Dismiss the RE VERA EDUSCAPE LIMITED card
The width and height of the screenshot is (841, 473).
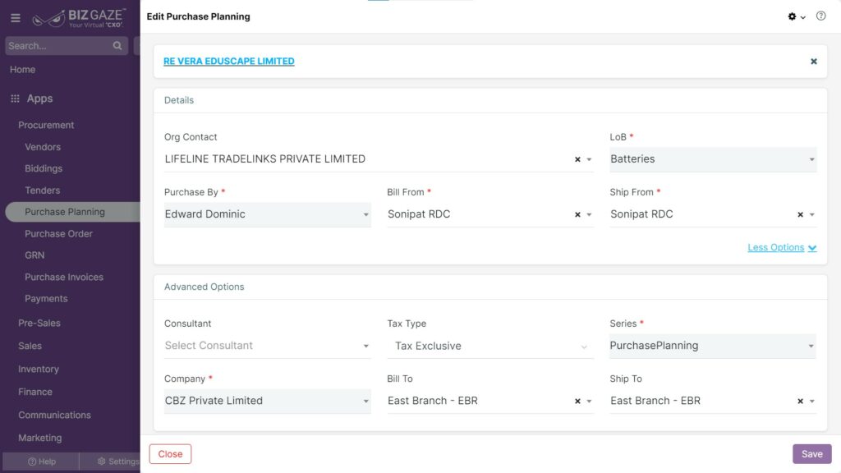pos(814,62)
